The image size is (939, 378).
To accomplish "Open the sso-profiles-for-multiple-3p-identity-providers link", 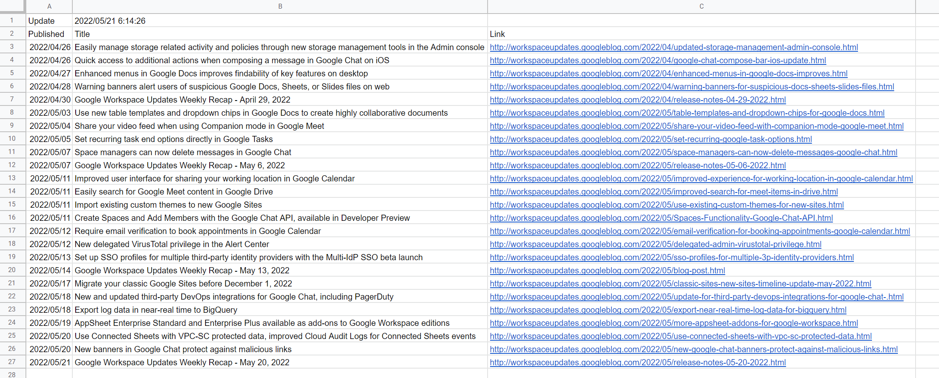I will pos(672,257).
